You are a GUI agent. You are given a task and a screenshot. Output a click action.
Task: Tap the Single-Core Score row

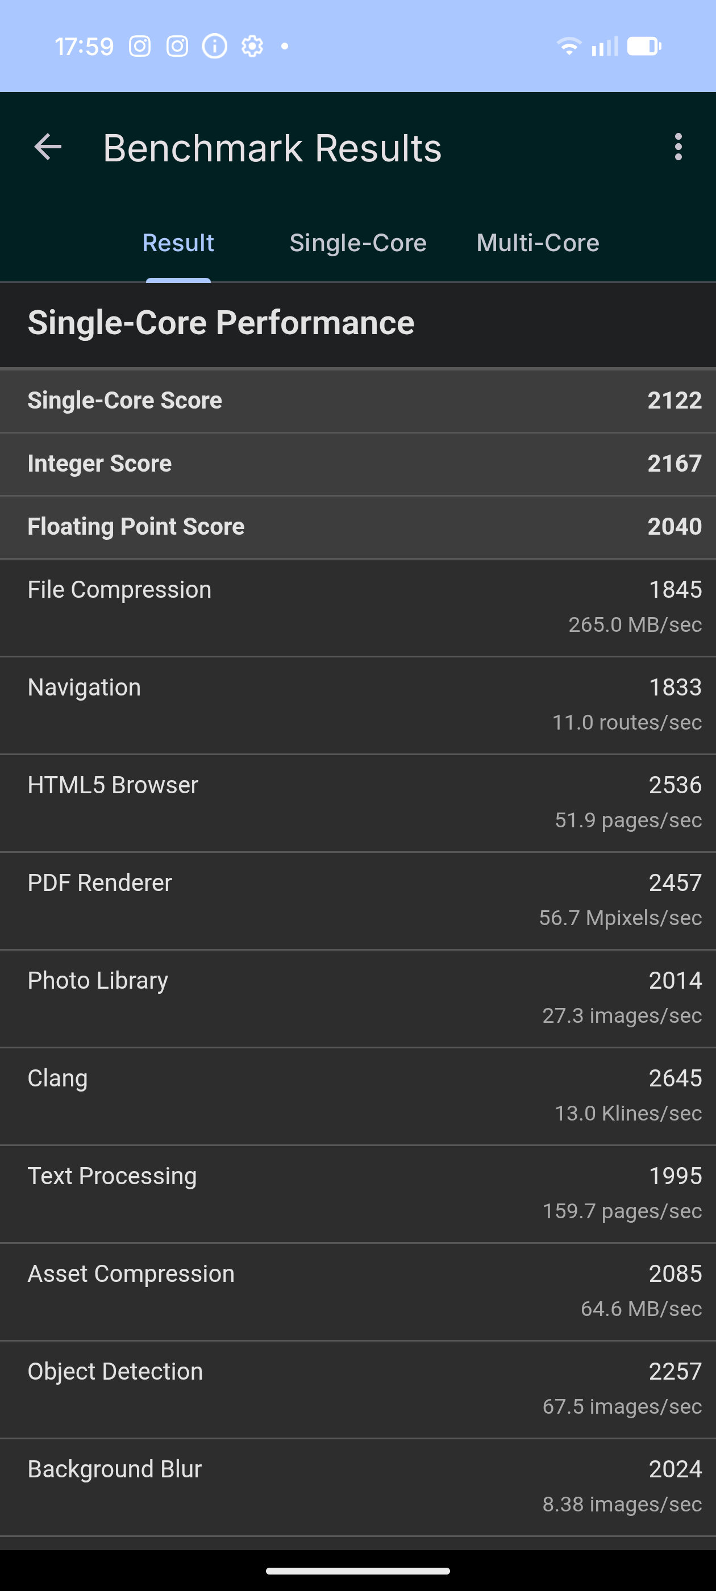(357, 401)
